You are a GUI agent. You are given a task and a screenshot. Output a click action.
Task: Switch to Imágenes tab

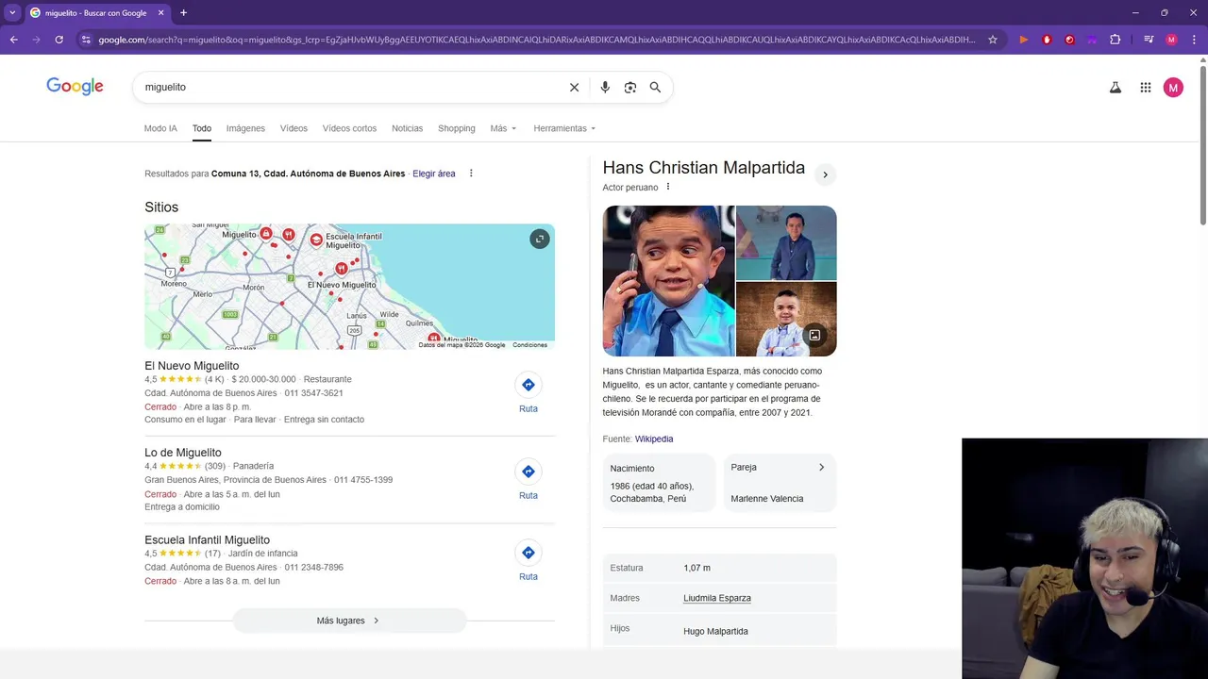pos(245,128)
